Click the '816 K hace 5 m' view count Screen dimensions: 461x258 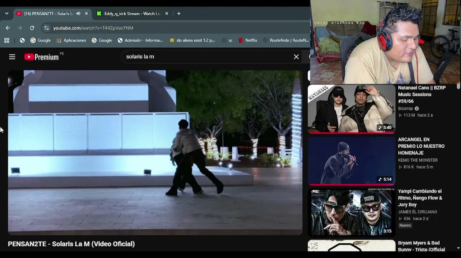tap(416, 167)
